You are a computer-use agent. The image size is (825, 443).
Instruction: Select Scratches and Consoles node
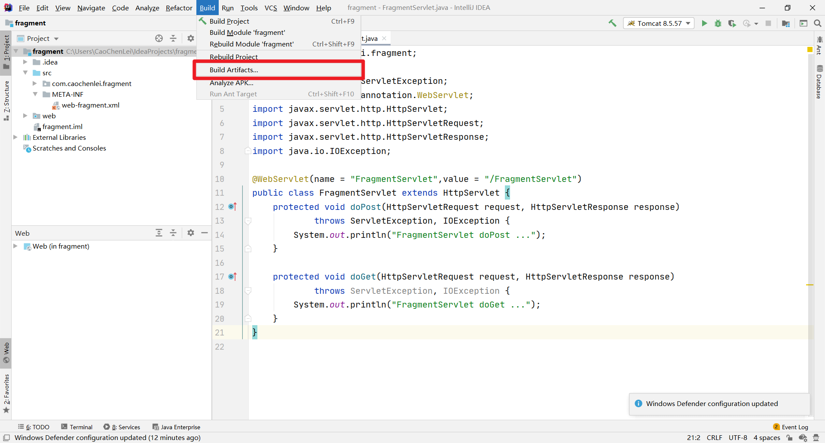[x=65, y=148]
